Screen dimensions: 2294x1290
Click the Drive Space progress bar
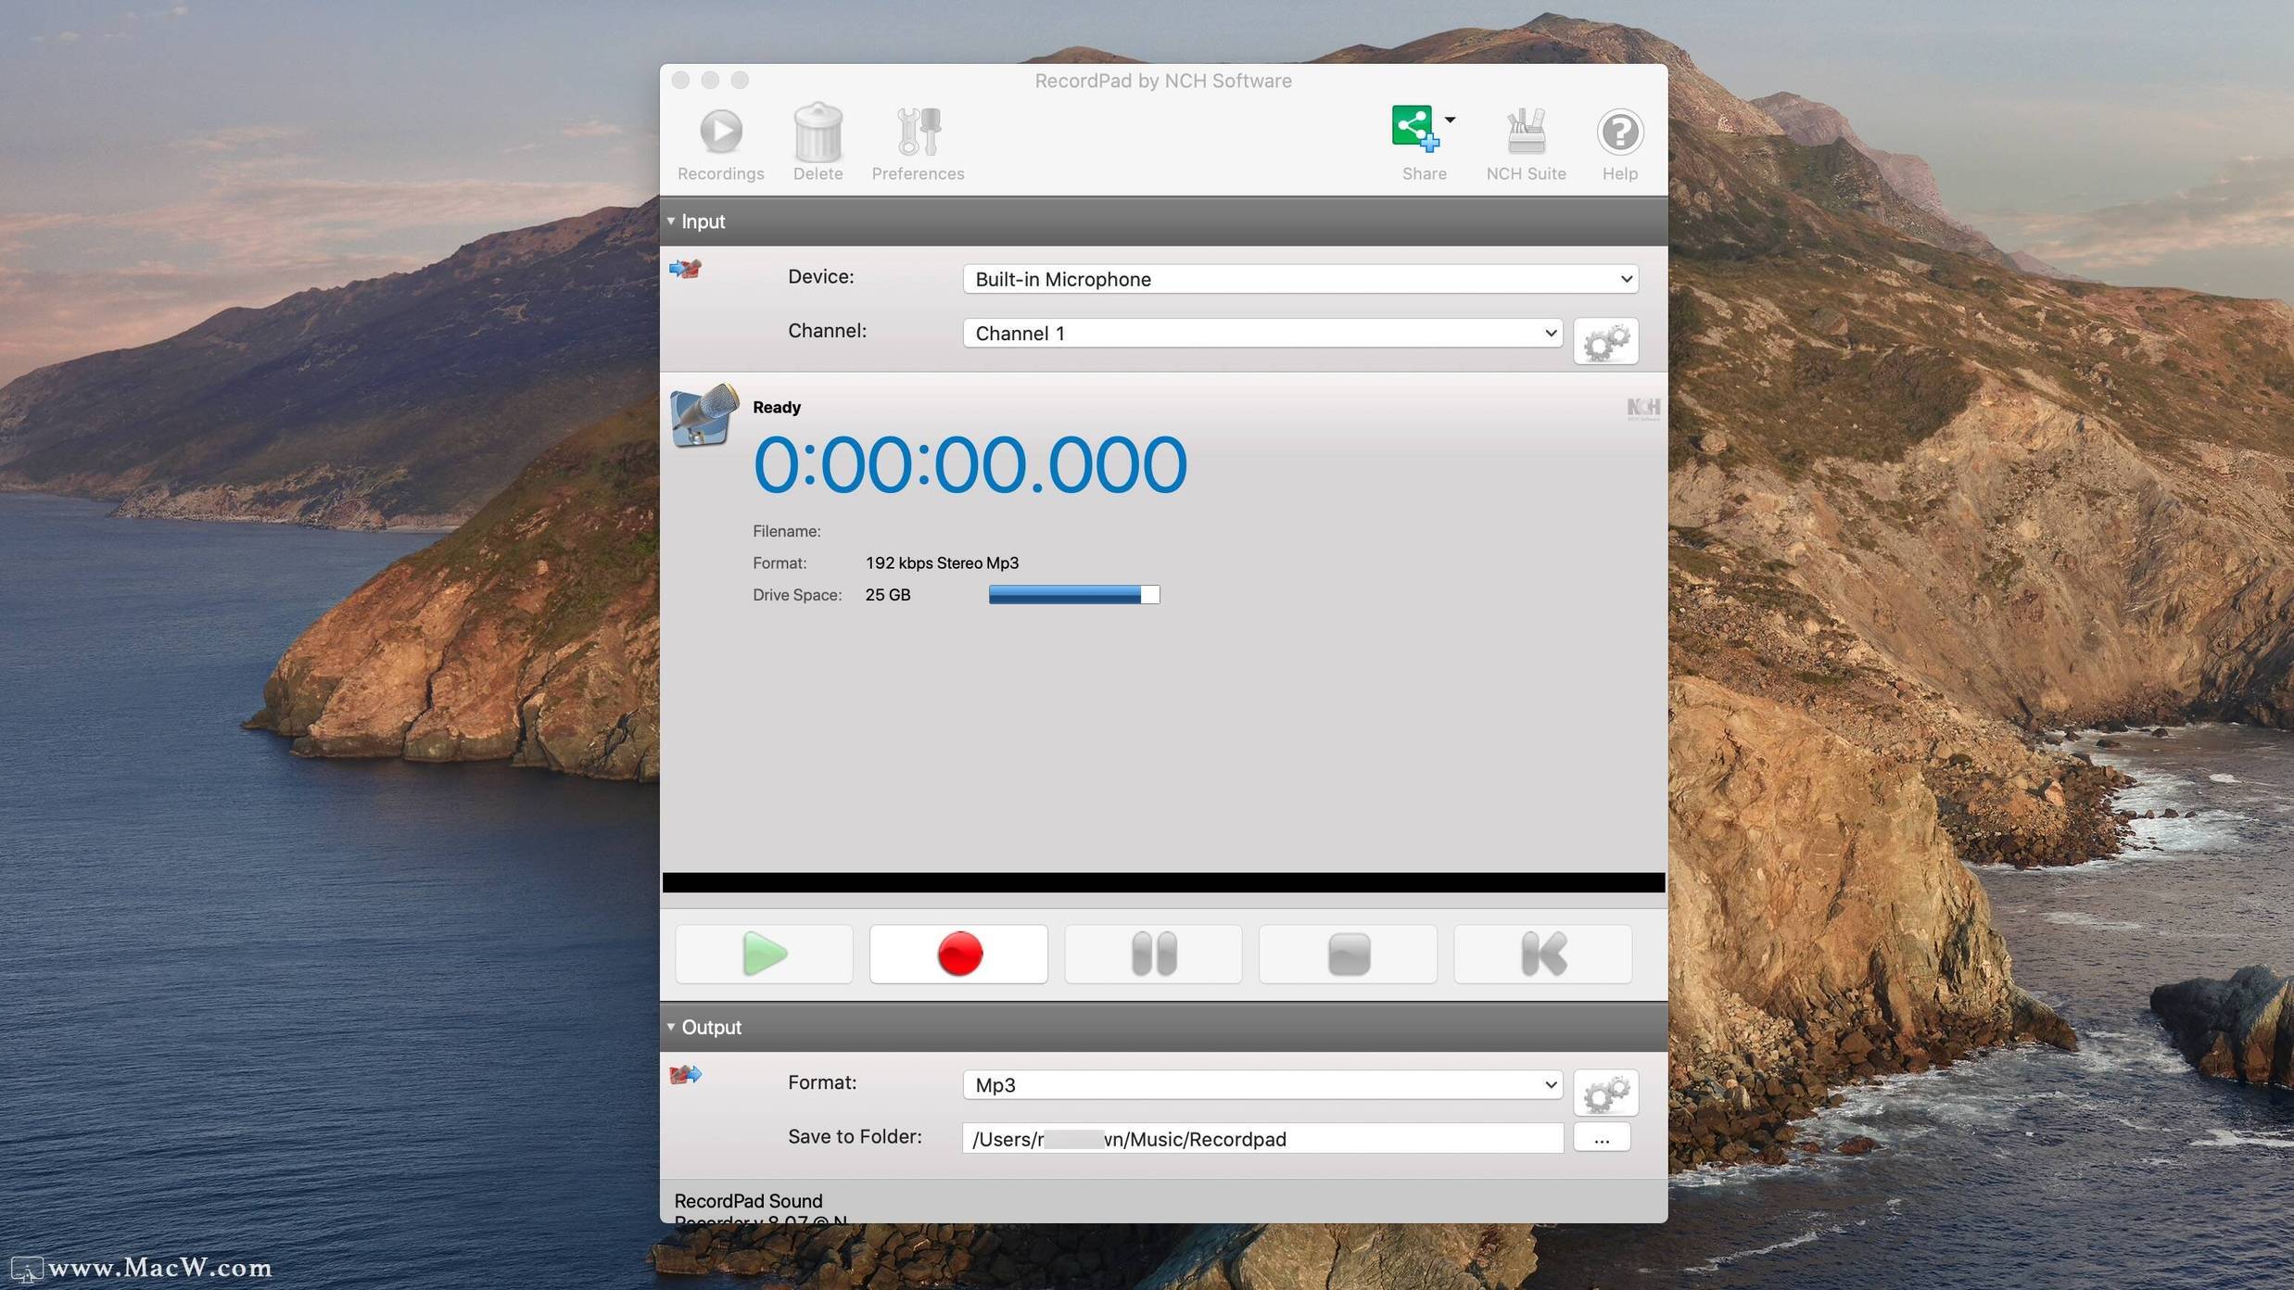pyautogui.click(x=1073, y=595)
